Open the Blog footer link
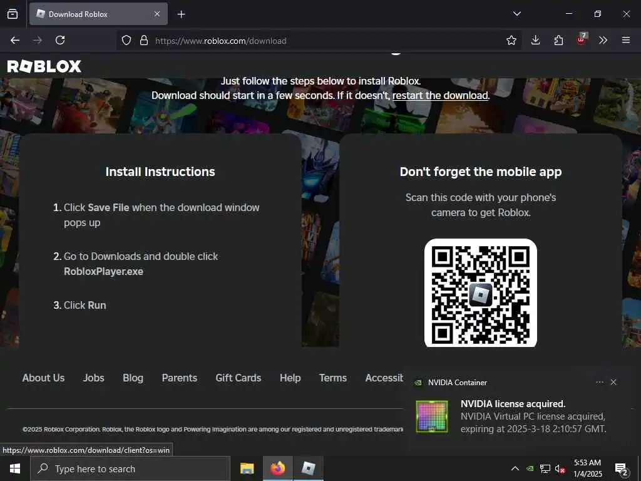Viewport: 641px width, 481px height. [x=133, y=378]
